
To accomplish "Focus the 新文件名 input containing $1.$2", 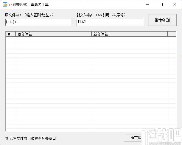I will tap(110, 22).
